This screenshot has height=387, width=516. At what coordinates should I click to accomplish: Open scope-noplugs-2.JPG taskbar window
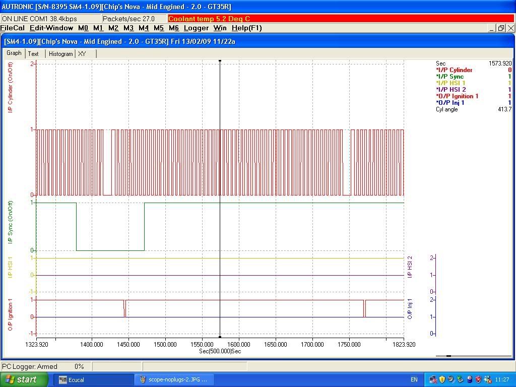175,380
